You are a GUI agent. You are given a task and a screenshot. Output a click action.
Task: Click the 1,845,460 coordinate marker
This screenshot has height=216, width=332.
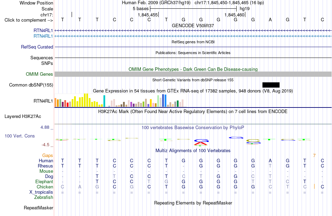[x=234, y=15]
